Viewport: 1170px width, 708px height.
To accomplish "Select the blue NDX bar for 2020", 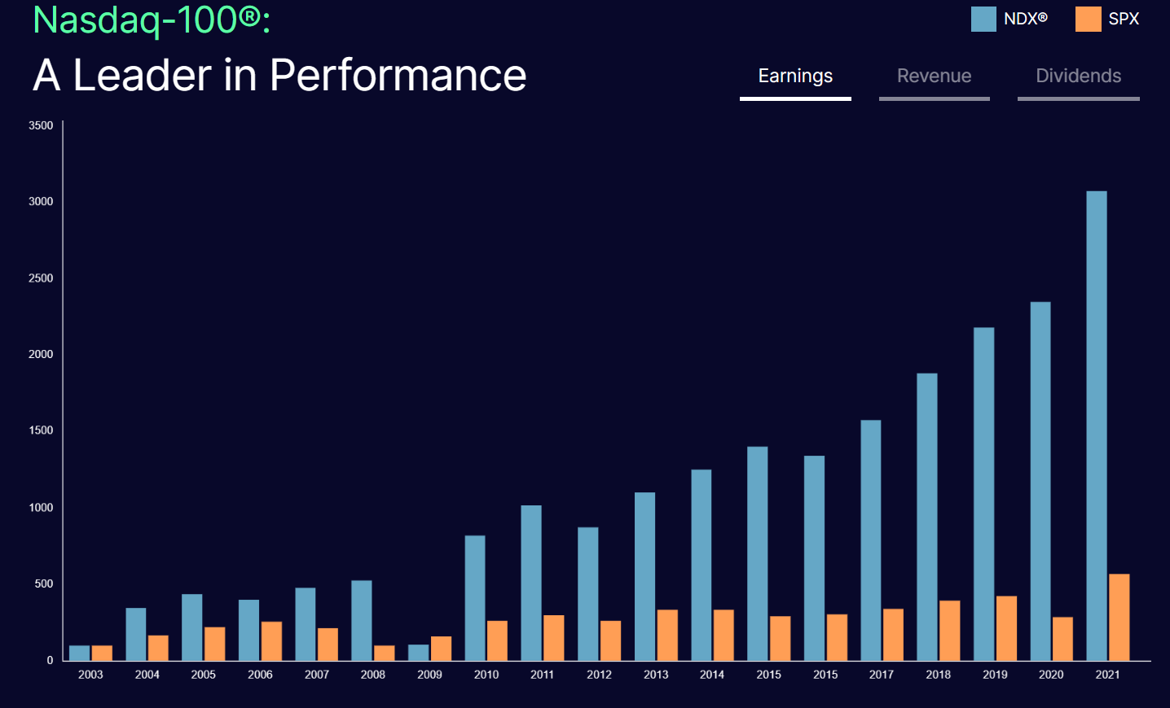I will [1040, 481].
